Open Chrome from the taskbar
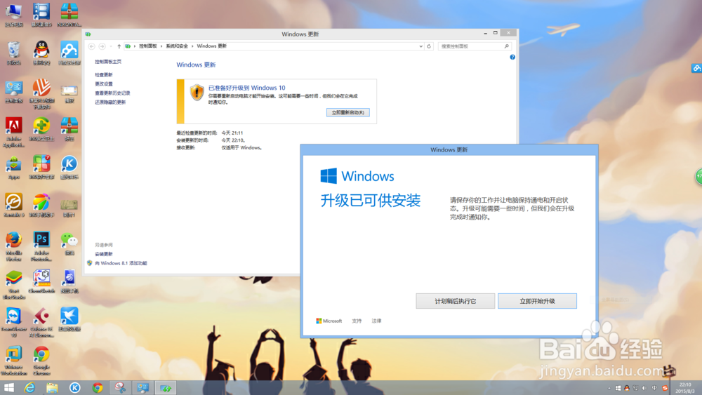 point(97,387)
